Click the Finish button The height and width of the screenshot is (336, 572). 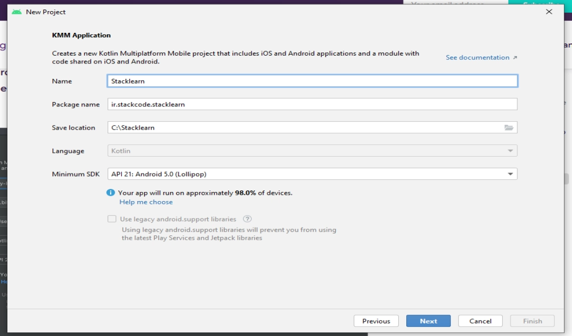click(532, 321)
